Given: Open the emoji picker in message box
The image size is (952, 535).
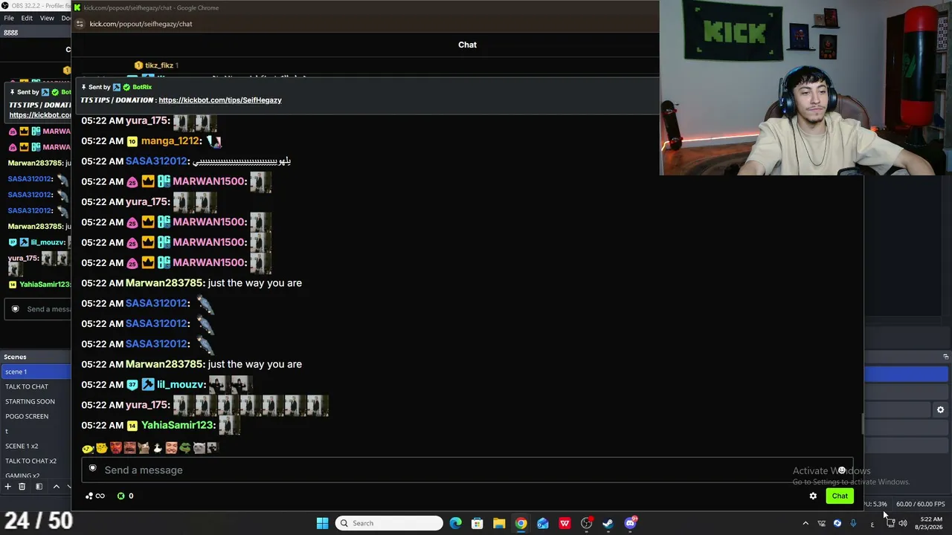Looking at the screenshot, I should click(841, 470).
